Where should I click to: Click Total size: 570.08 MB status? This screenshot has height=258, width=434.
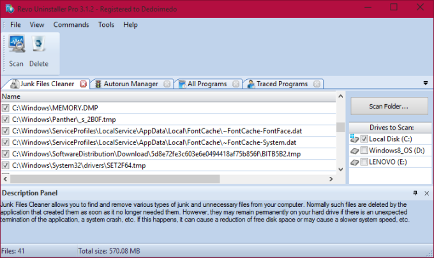(109, 251)
